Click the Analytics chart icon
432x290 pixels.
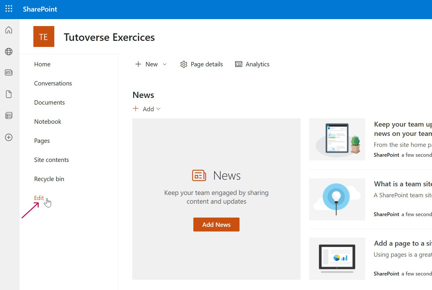(239, 64)
